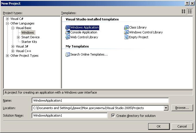Expand the Other Project Types node
The height and width of the screenshot is (133, 196).
point(7,56)
